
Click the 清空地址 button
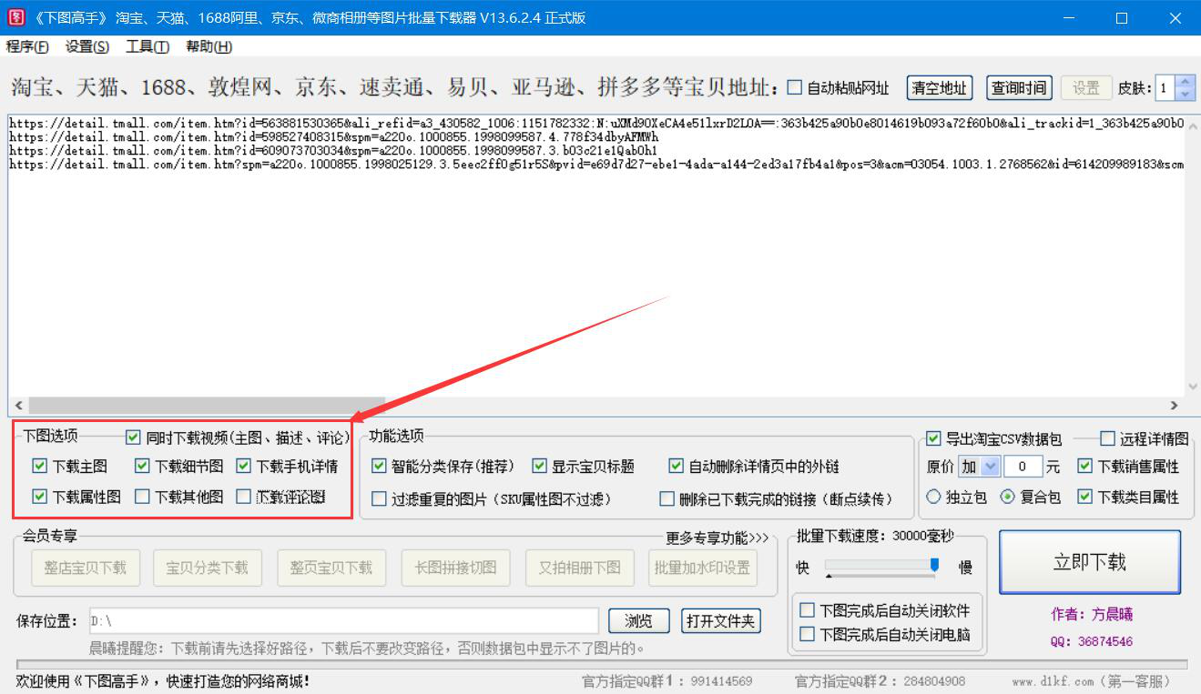pos(940,88)
